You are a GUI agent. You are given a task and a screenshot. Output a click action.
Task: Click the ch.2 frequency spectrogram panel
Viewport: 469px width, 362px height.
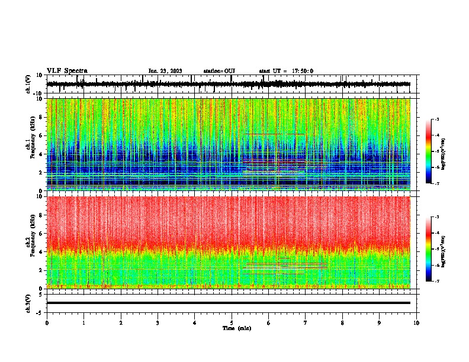tap(229, 243)
